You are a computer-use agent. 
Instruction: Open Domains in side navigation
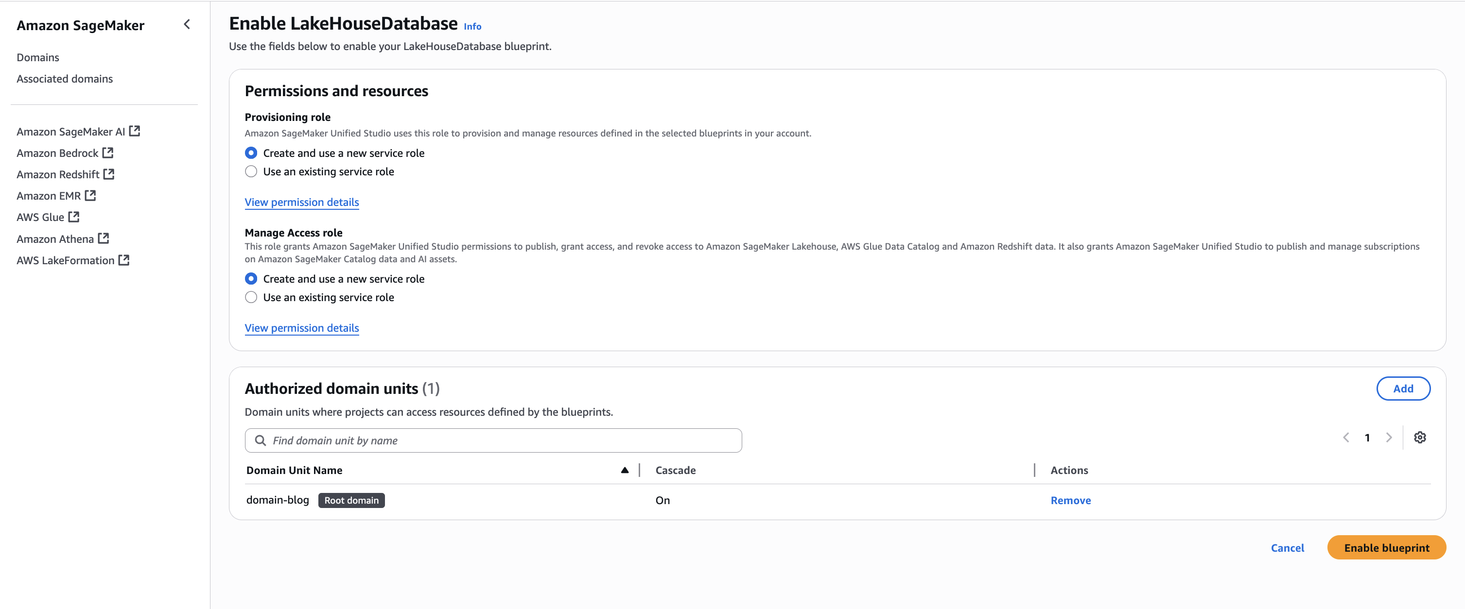[37, 57]
